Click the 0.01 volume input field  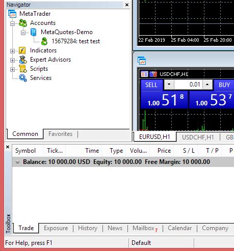click(188, 85)
